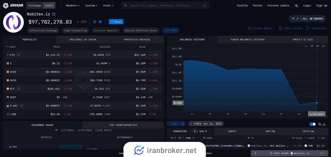Go to next transfers page arrow
Viewport: 331px width, 157px height.
coord(206,131)
